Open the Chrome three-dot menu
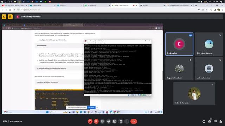Screen dimensions: 225x126 pyautogui.click(x=223, y=10)
